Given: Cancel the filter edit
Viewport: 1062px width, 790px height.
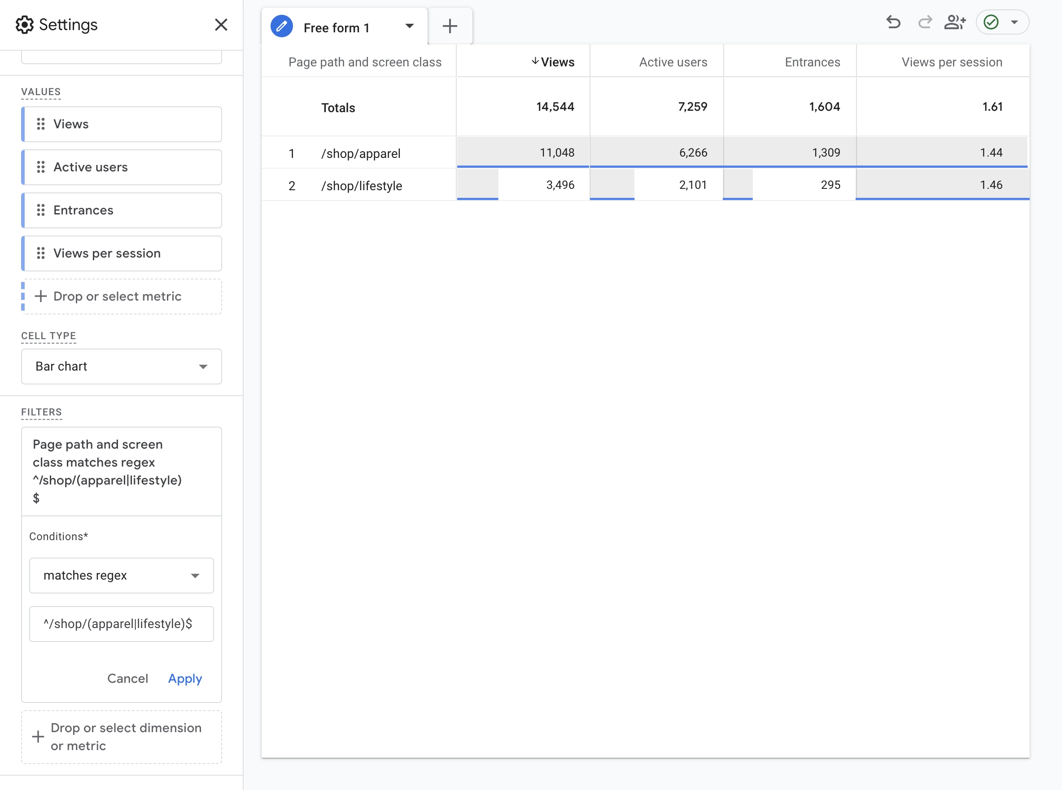Looking at the screenshot, I should pyautogui.click(x=128, y=679).
